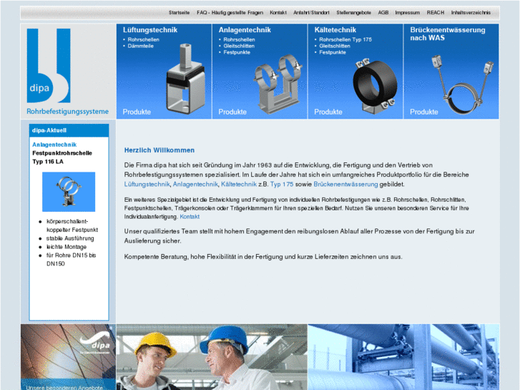This screenshot has height=390, width=520.
Task: Open Stellenangebote page
Action: tap(353, 13)
